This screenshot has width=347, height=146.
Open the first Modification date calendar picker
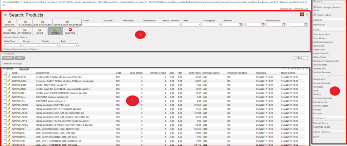(x=284, y=25)
